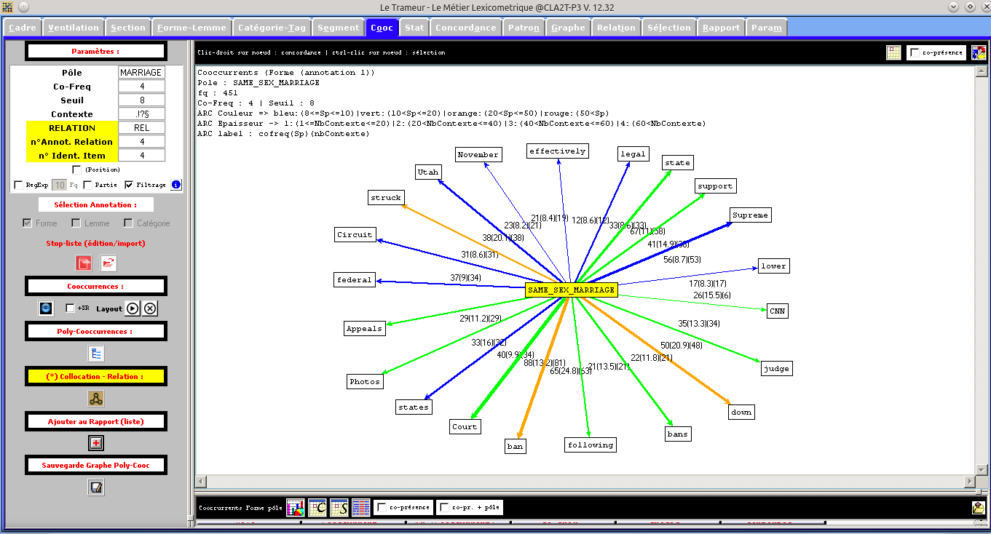Click the striped list table icon in bottom toolbar
Screen dimensions: 991x534
(361, 507)
